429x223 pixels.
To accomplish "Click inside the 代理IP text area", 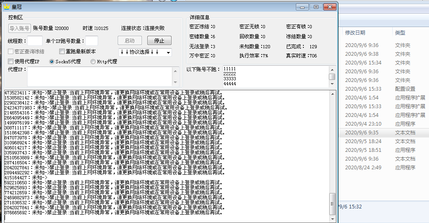I will click(100, 76).
